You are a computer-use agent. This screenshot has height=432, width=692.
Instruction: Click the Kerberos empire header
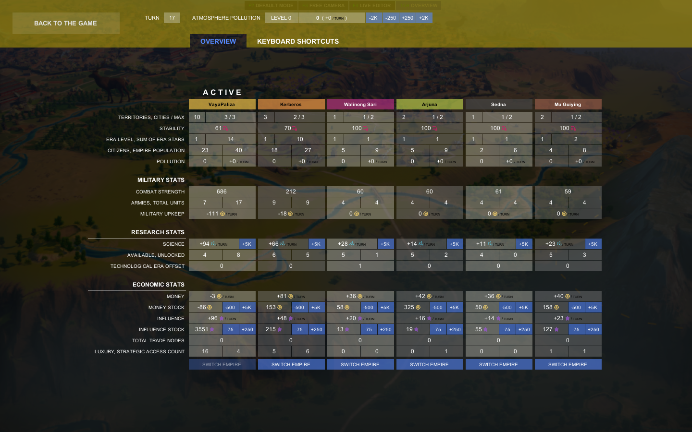[291, 104]
